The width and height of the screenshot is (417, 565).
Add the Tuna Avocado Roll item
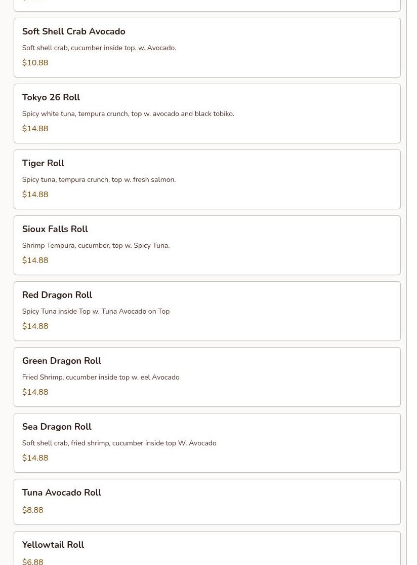coord(62,493)
